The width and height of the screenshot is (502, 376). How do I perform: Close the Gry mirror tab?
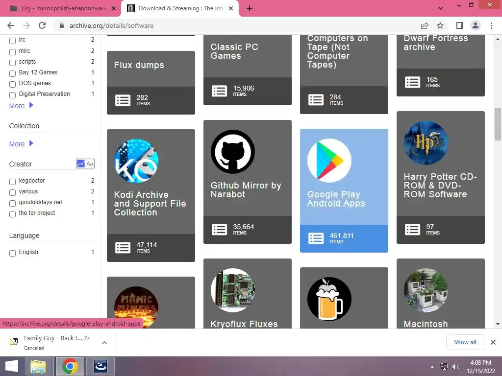[x=113, y=8]
